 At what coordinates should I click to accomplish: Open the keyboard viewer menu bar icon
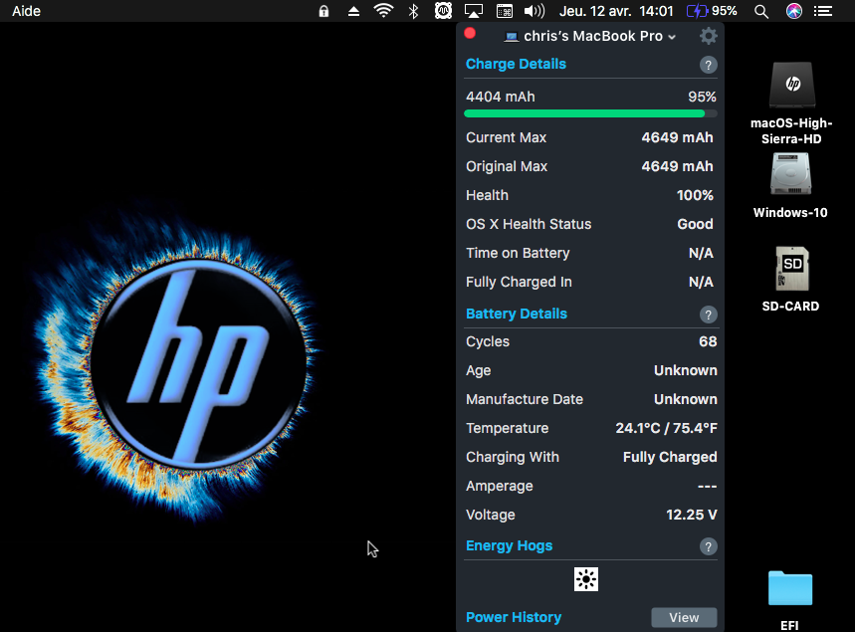pos(505,11)
